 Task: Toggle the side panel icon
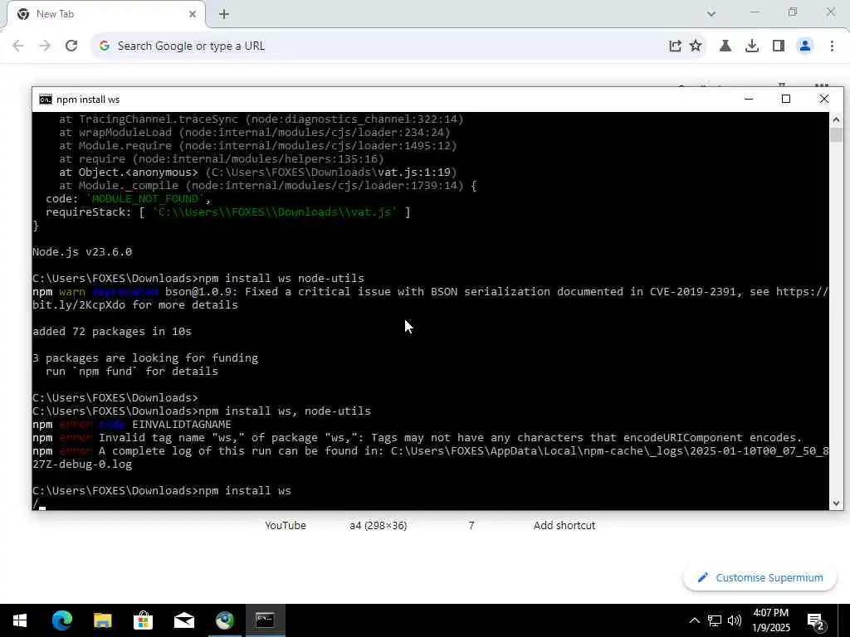779,46
